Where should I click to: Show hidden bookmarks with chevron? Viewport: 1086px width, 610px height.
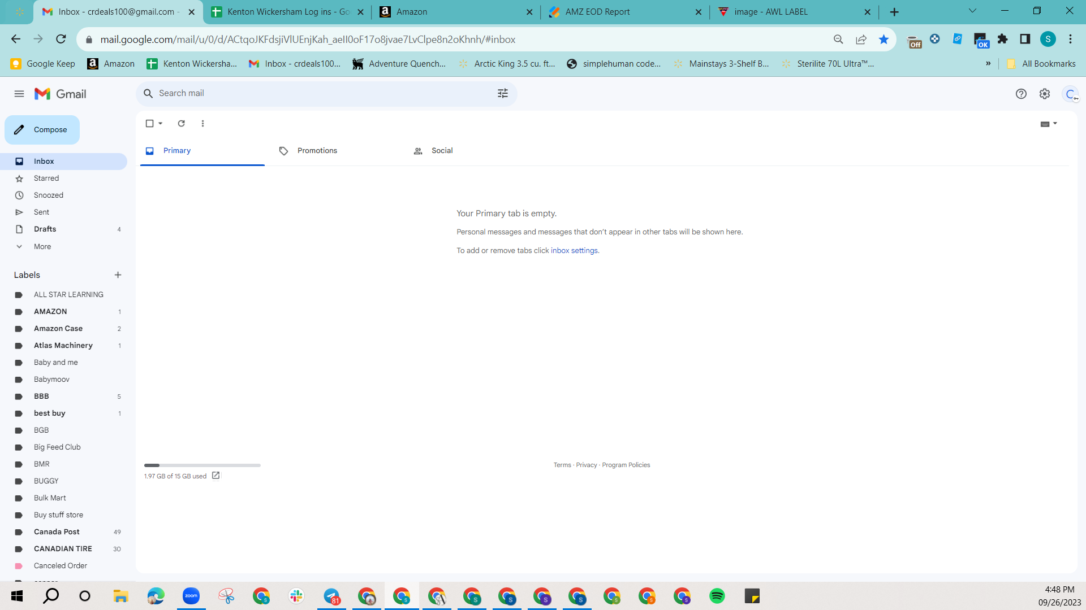[988, 64]
